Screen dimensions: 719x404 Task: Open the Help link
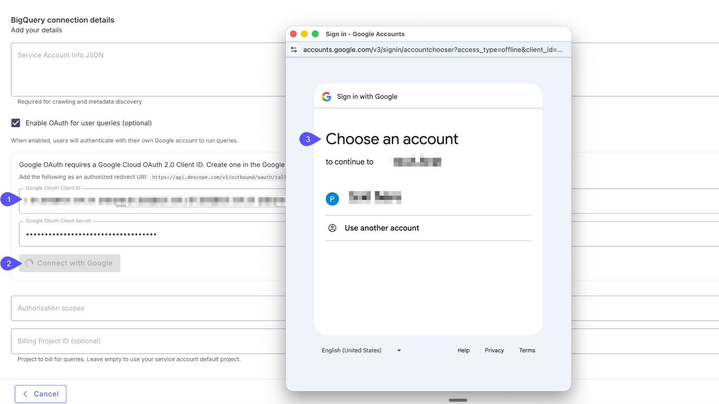click(x=463, y=350)
